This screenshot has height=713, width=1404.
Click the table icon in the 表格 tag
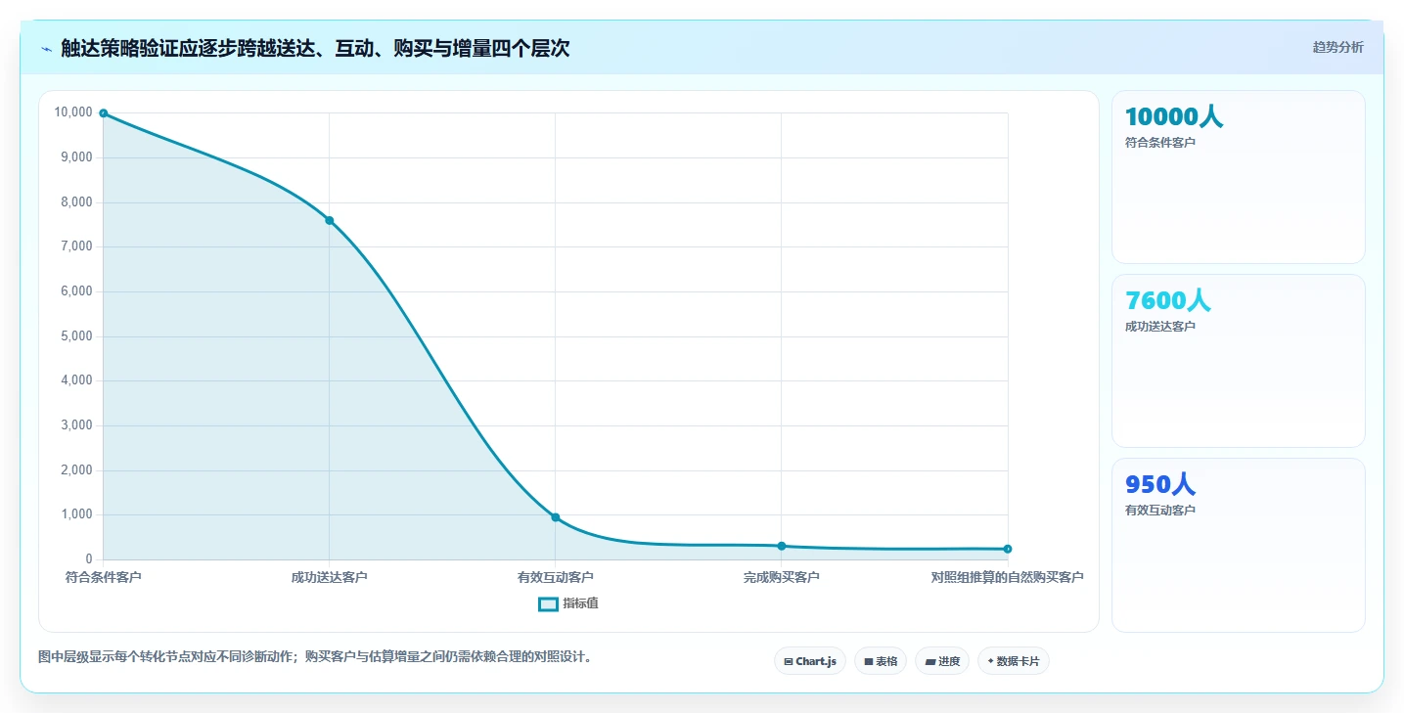[868, 662]
